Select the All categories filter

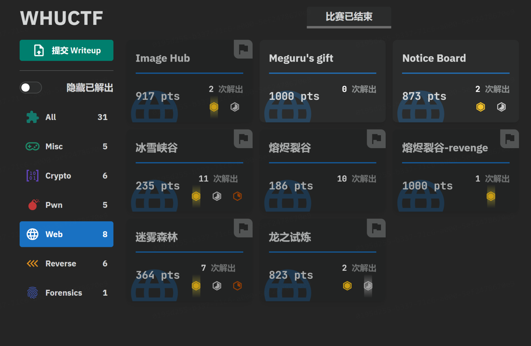point(66,117)
